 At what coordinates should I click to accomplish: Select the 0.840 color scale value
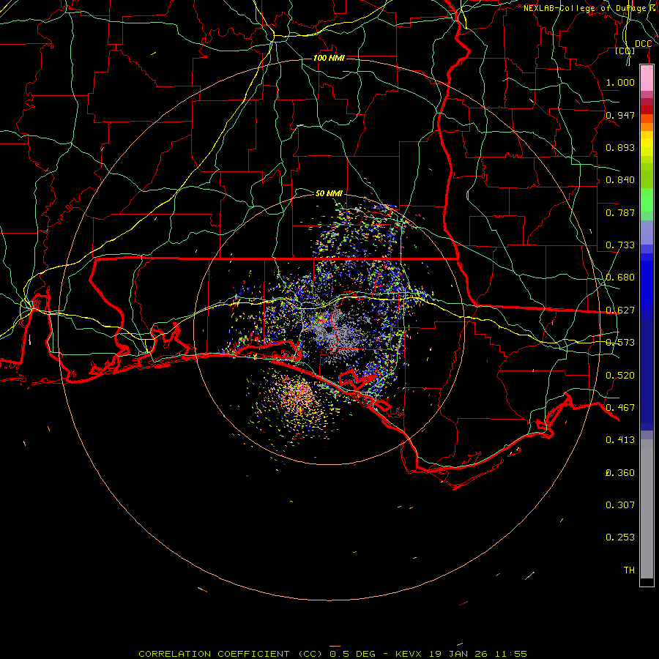[620, 180]
